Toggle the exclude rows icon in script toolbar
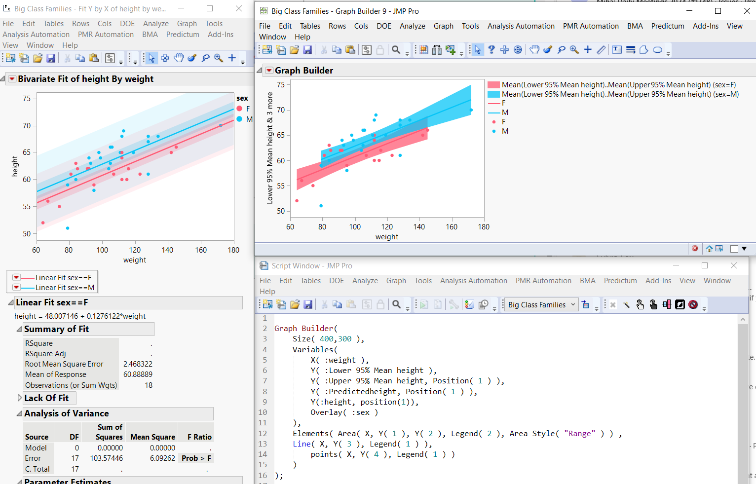 pos(694,304)
